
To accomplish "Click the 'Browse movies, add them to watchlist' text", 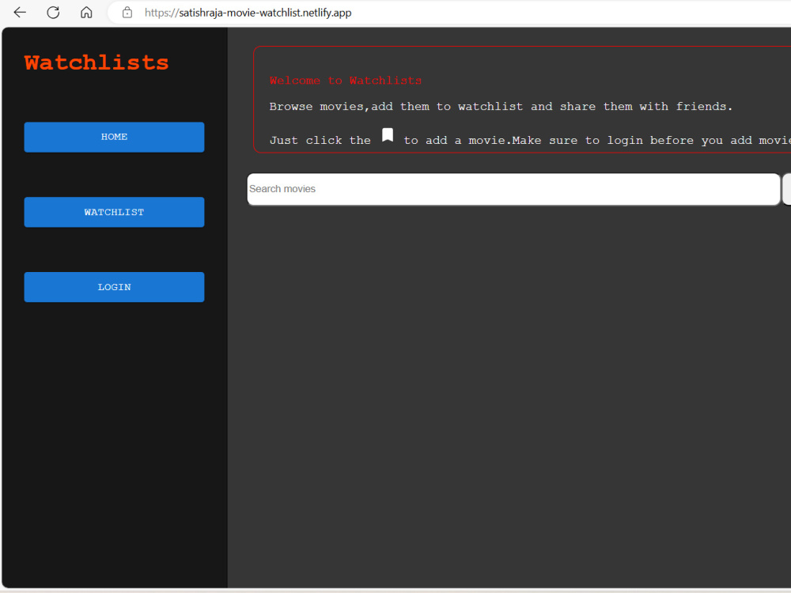I will click(396, 107).
